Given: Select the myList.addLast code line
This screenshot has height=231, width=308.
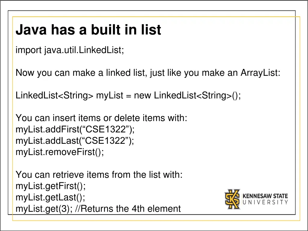Looking at the screenshot, I should pyautogui.click(x=75, y=141).
